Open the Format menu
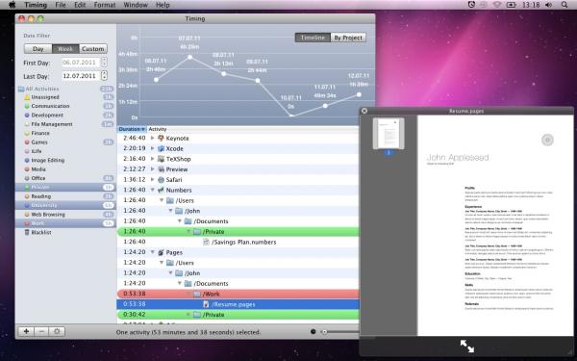This screenshot has height=361, width=577. point(105,5)
